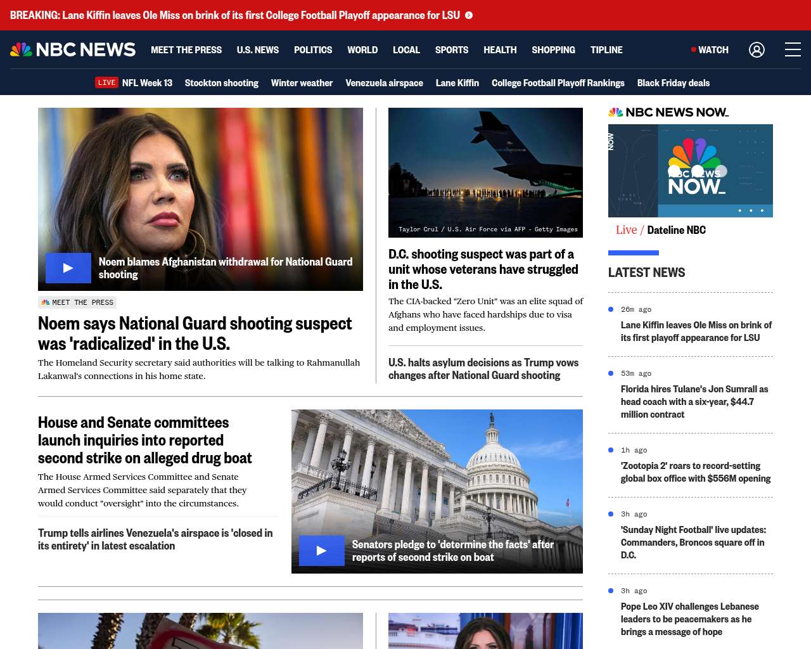Open the Venezuela airspace topic
811x649 pixels.
384,82
